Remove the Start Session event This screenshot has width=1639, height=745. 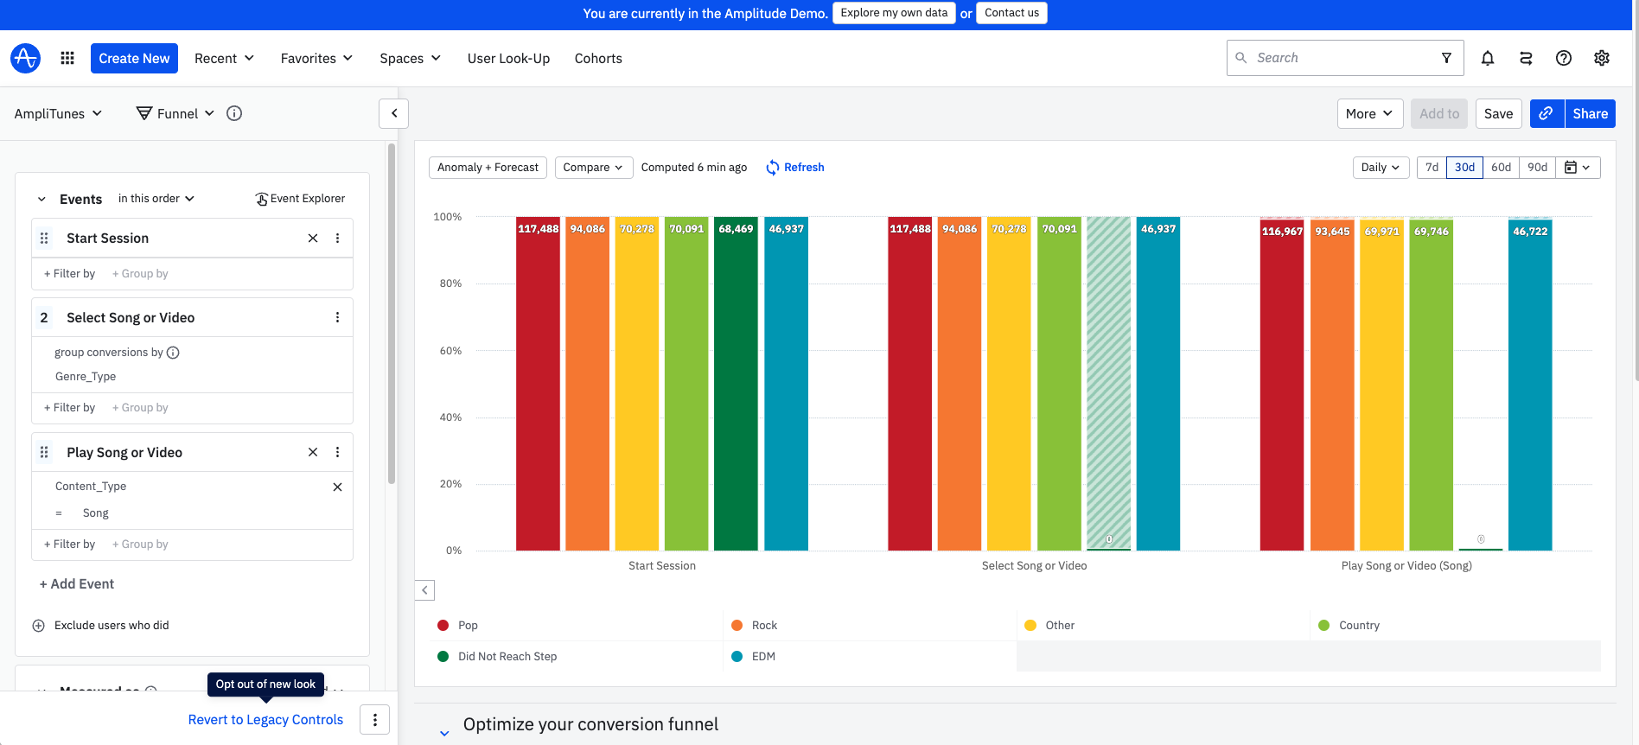pos(313,238)
